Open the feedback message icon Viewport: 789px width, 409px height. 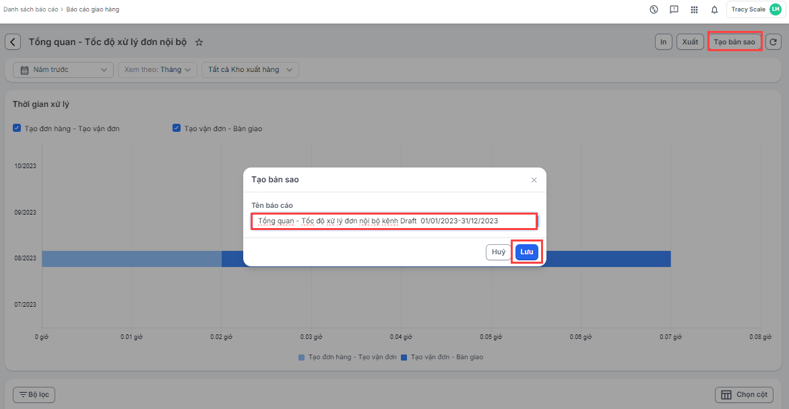tap(674, 9)
